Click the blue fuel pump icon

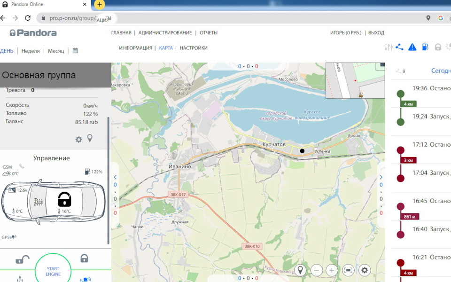425,47
